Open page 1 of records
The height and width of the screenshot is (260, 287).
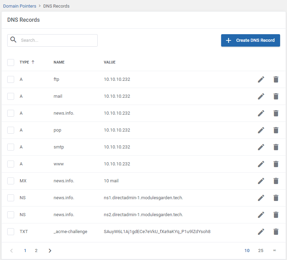click(x=25, y=251)
